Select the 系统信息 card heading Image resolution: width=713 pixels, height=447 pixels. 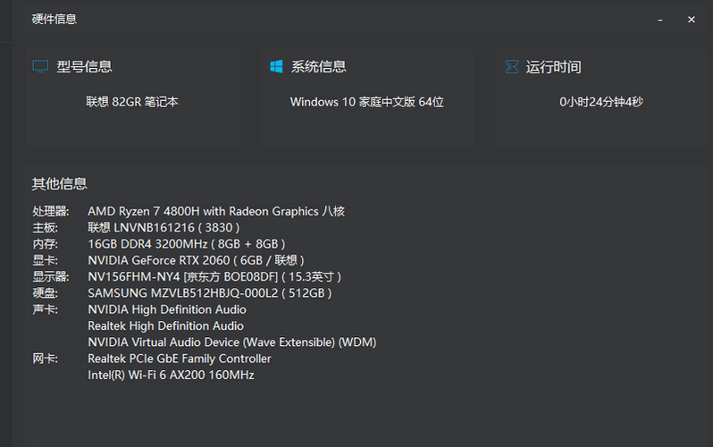pos(319,67)
